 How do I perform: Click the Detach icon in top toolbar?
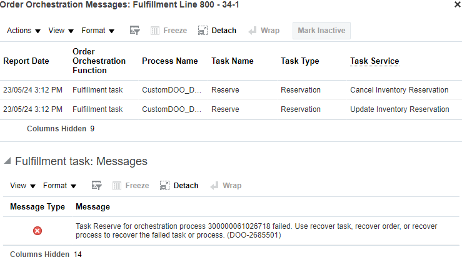tap(203, 31)
